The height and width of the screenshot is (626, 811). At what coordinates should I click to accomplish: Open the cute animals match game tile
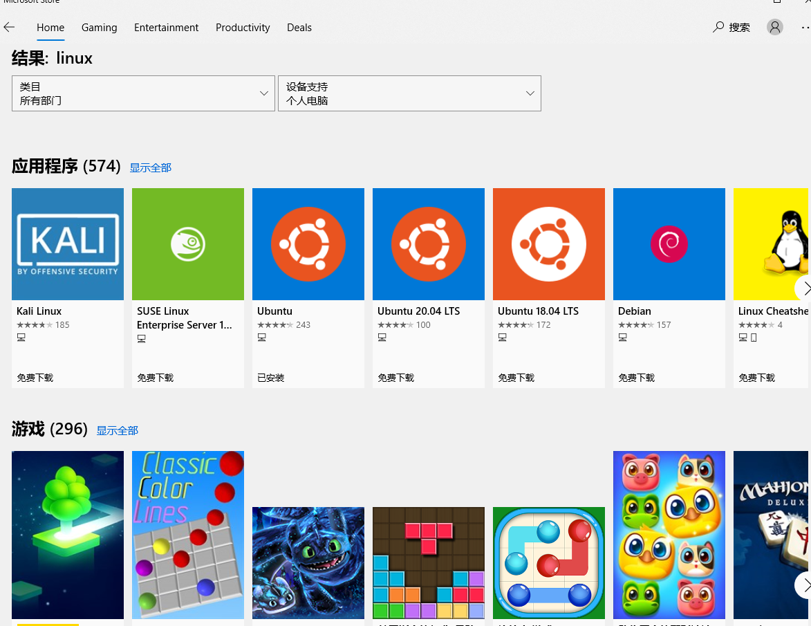(669, 535)
